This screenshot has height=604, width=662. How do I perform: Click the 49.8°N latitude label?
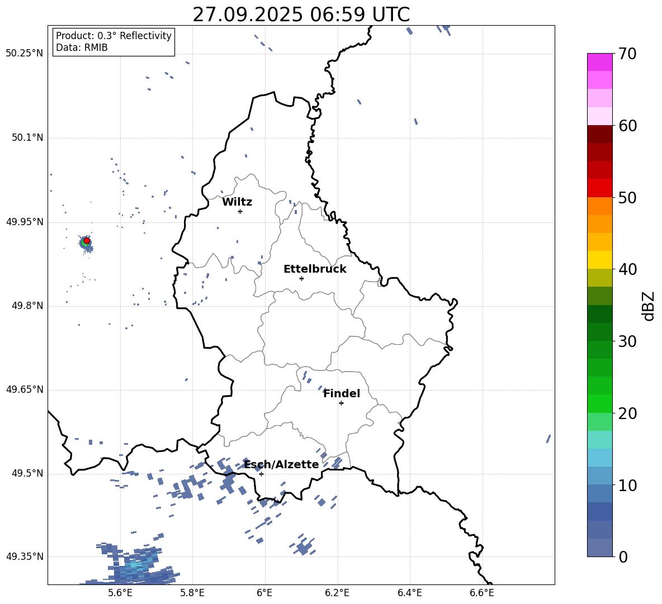click(27, 306)
